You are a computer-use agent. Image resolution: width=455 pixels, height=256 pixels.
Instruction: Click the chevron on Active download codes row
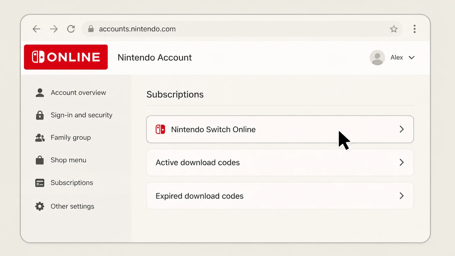(402, 162)
